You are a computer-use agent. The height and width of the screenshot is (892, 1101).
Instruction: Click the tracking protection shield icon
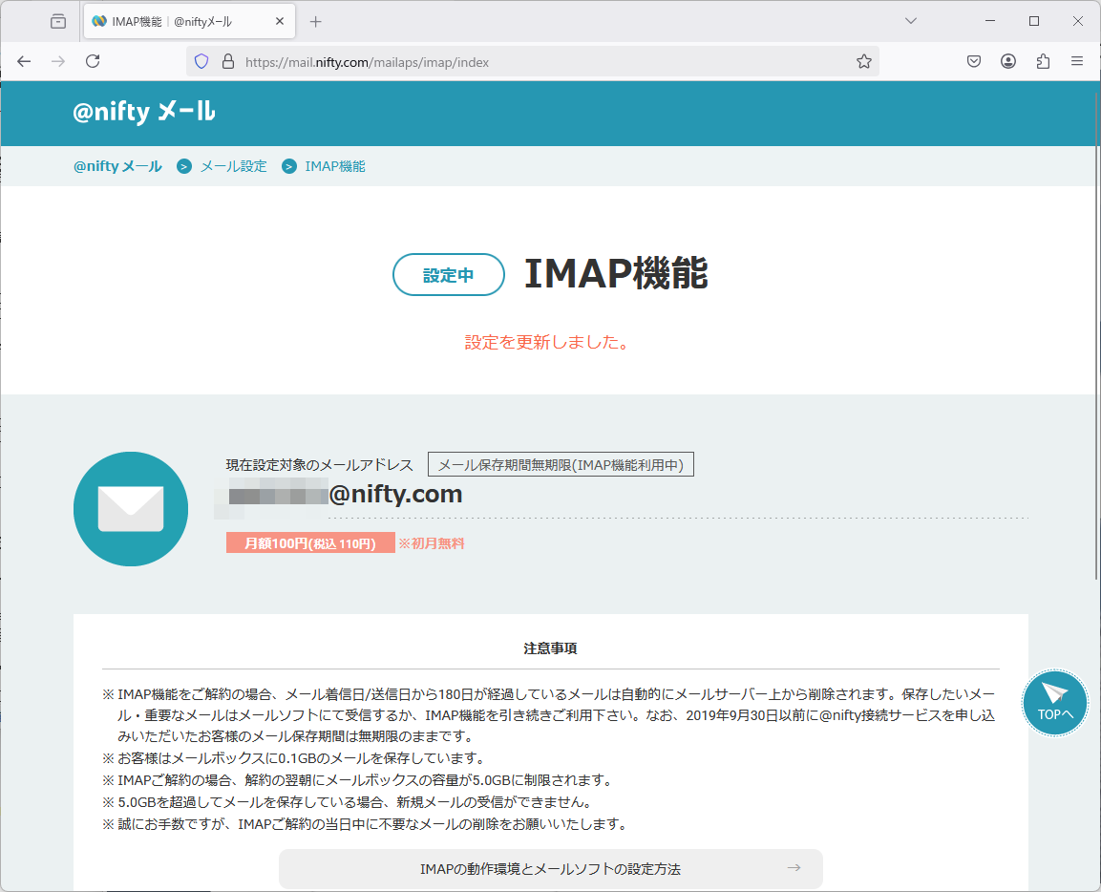[x=201, y=61]
